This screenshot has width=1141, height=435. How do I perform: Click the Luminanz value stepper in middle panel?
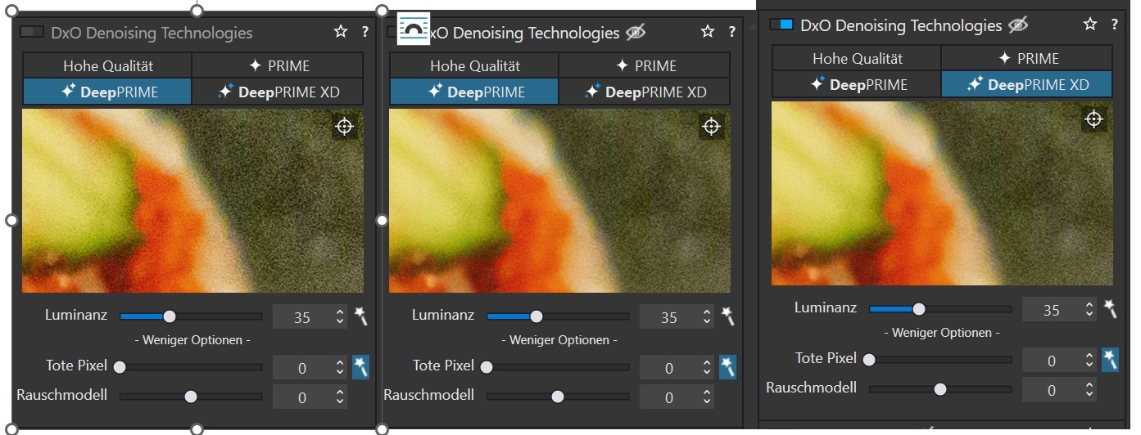[707, 317]
